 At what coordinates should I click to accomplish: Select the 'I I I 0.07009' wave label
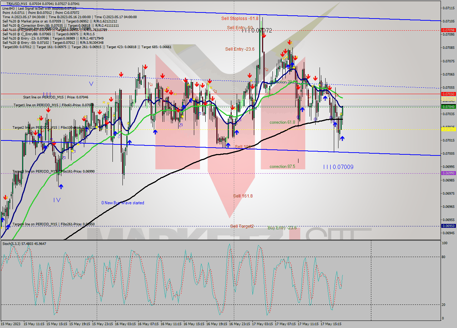click(338, 167)
